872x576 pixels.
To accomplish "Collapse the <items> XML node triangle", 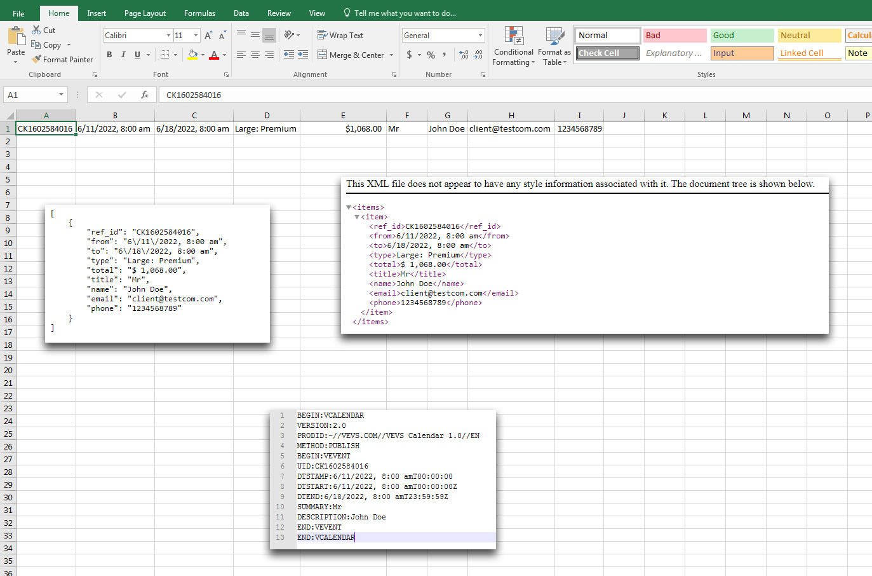I will 349,207.
